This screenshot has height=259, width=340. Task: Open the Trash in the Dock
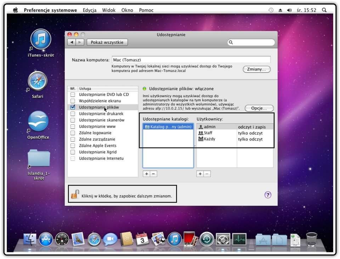pyautogui.click(x=312, y=239)
